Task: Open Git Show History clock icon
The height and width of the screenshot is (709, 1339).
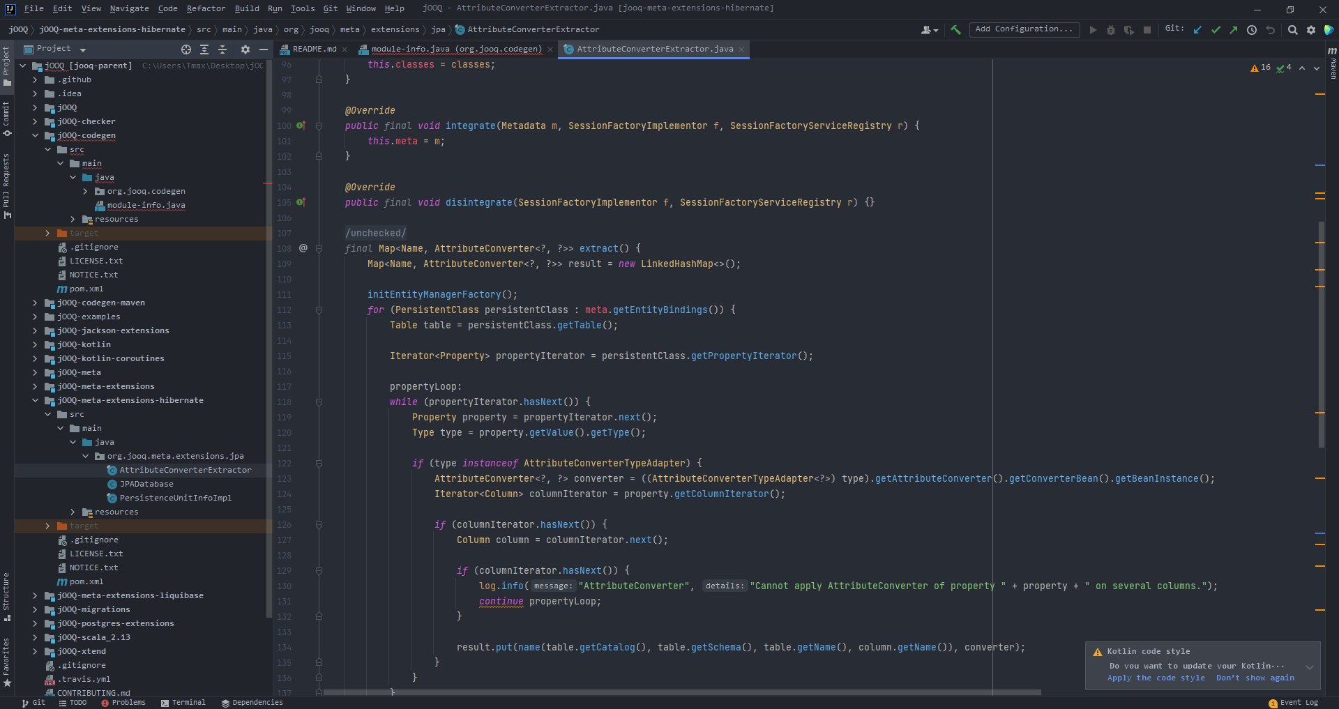Action: (x=1252, y=30)
